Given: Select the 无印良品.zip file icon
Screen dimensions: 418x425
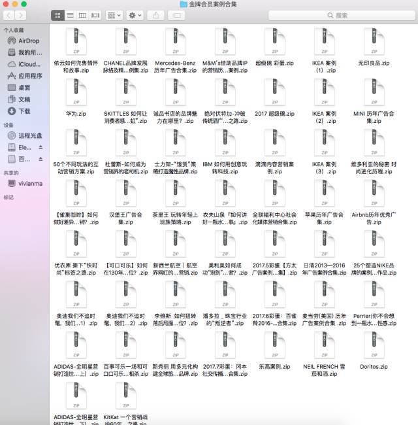Looking at the screenshot, I should [374, 41].
